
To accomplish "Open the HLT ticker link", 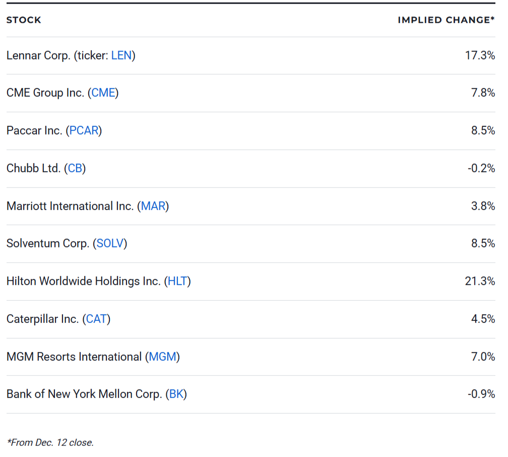I will click(177, 282).
